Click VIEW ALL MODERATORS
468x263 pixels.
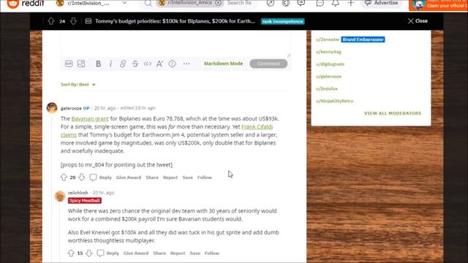(x=393, y=113)
